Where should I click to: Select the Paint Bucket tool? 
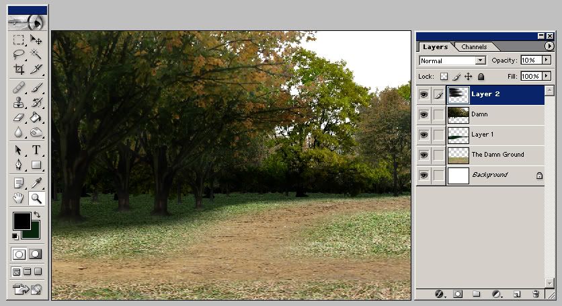(x=36, y=118)
